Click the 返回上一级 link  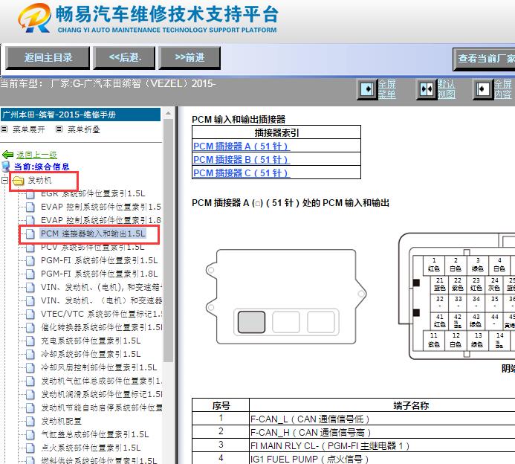pyautogui.click(x=37, y=155)
